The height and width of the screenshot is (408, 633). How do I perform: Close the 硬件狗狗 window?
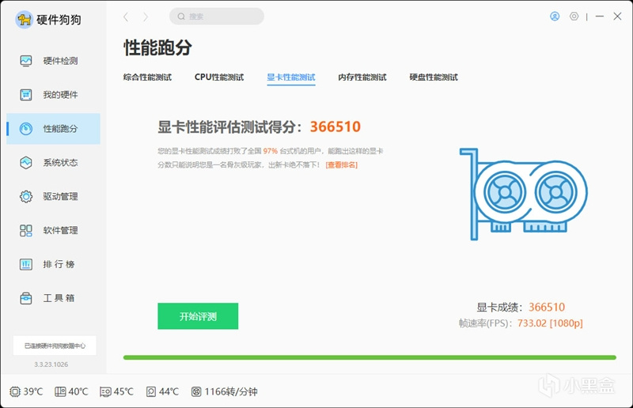[617, 17]
